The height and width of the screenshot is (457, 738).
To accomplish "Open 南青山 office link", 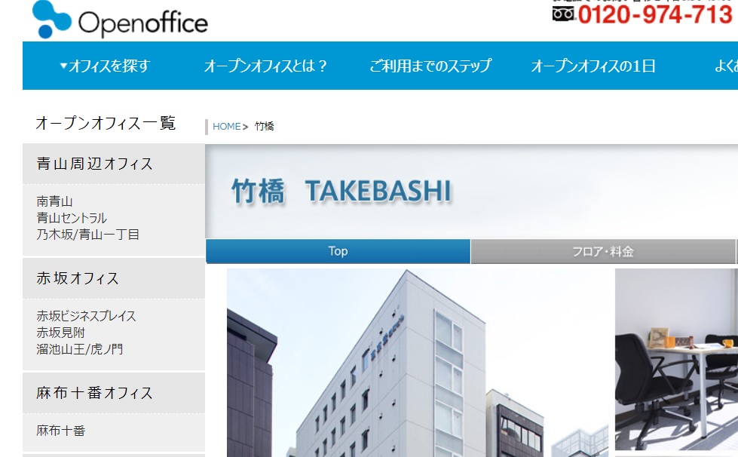I will 55,201.
